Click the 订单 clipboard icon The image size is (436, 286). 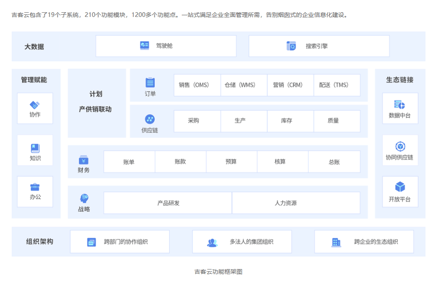point(150,82)
